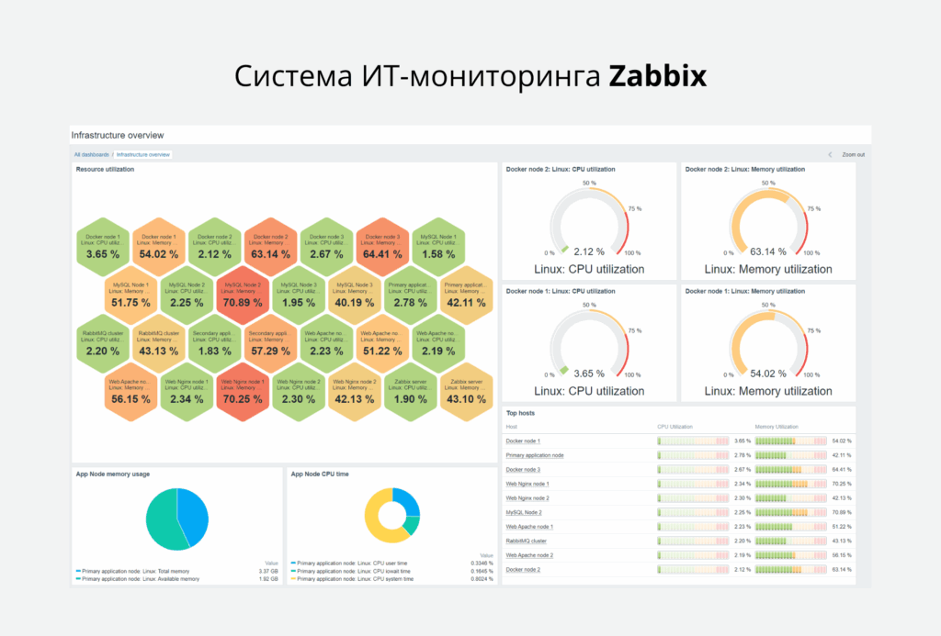The image size is (941, 636).
Task: Open Docker node 2 link in Top hosts
Action: [x=523, y=569]
